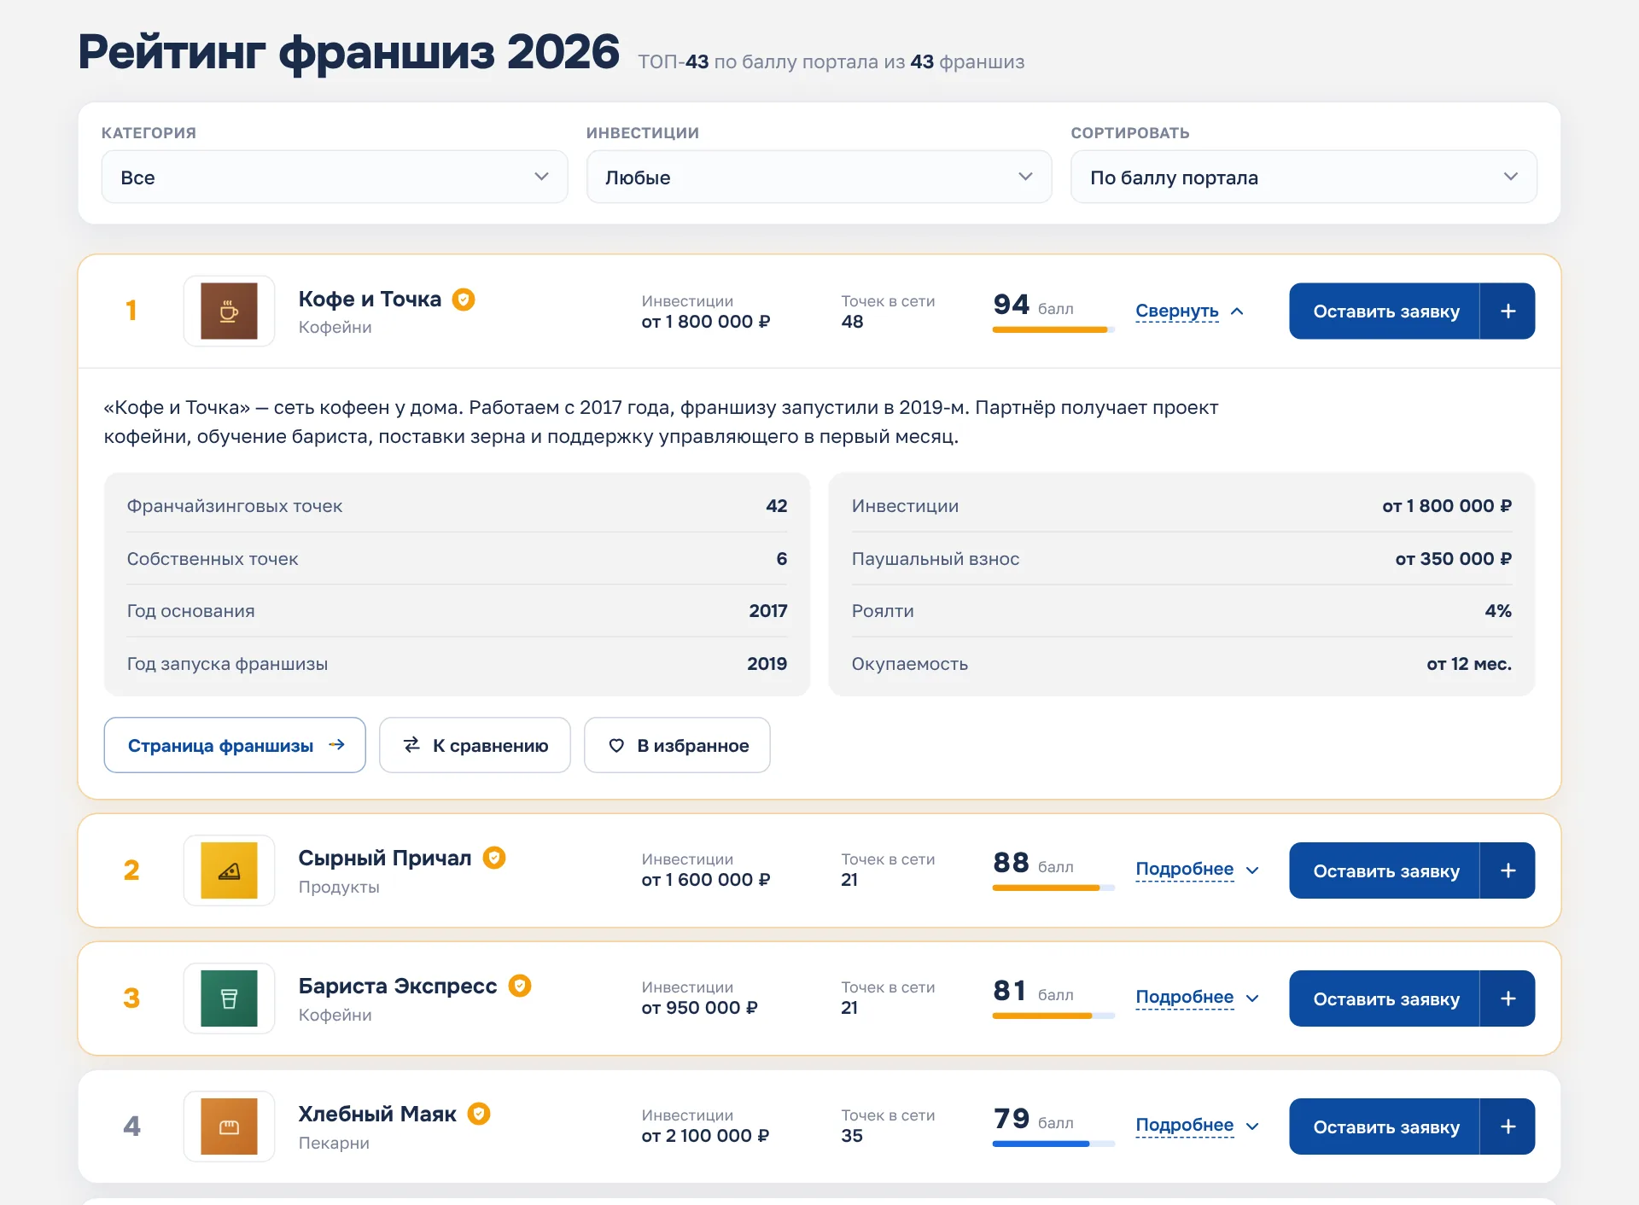Click the 88 балл score bar

1053,888
